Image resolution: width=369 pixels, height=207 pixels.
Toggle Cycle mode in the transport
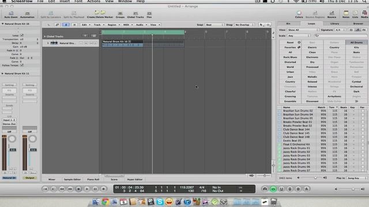(x=273, y=189)
